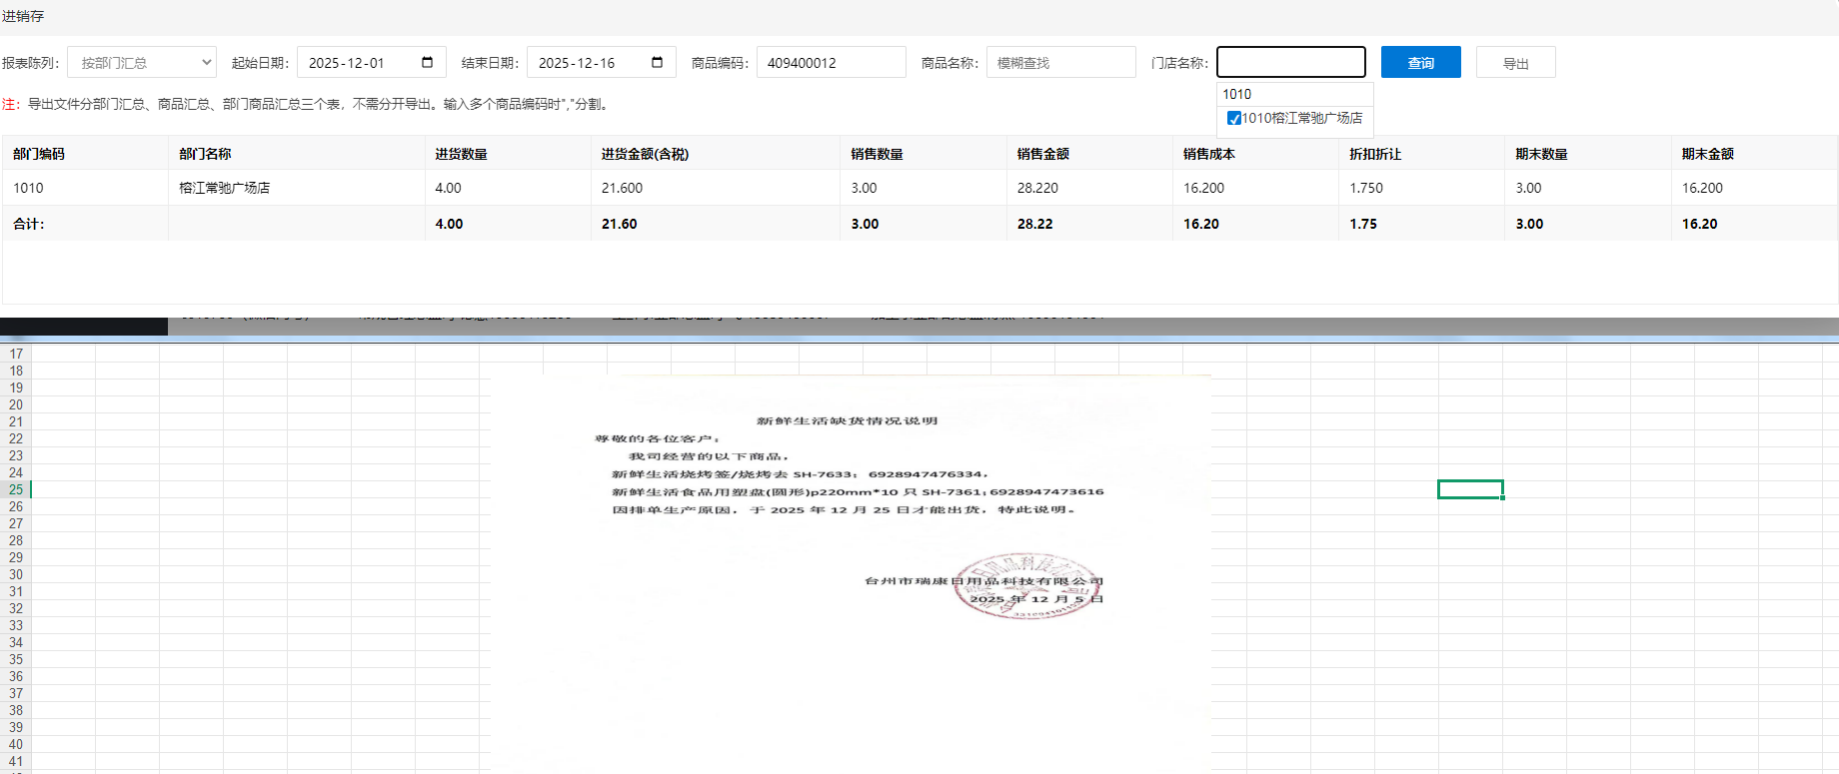The height and width of the screenshot is (774, 1839).
Task: Expand the 报表陈列 按部门汇总 dropdown
Action: [x=142, y=62]
